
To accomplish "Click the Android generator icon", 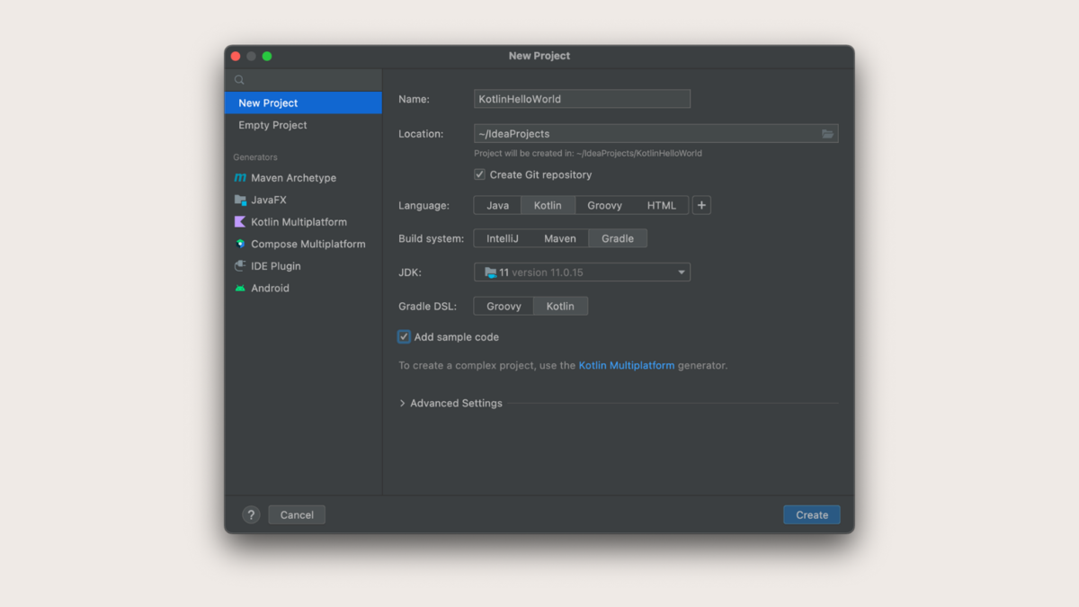I will point(240,289).
